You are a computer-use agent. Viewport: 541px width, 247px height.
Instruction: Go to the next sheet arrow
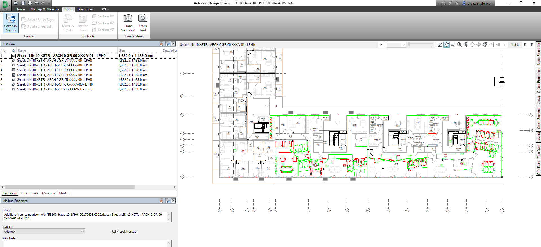(525, 44)
